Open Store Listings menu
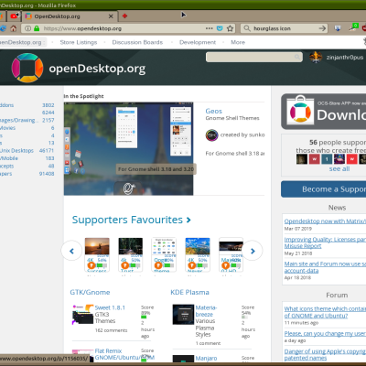The image size is (366, 366). (79, 42)
